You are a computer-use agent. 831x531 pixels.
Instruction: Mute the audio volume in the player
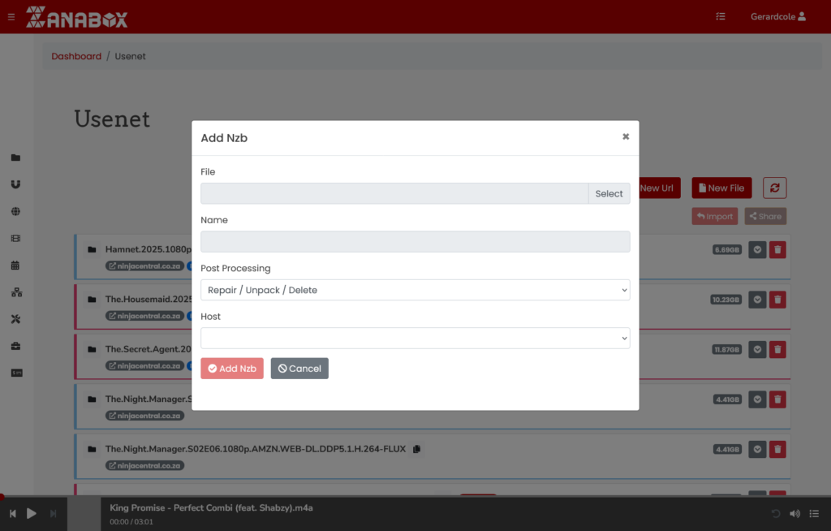point(794,513)
